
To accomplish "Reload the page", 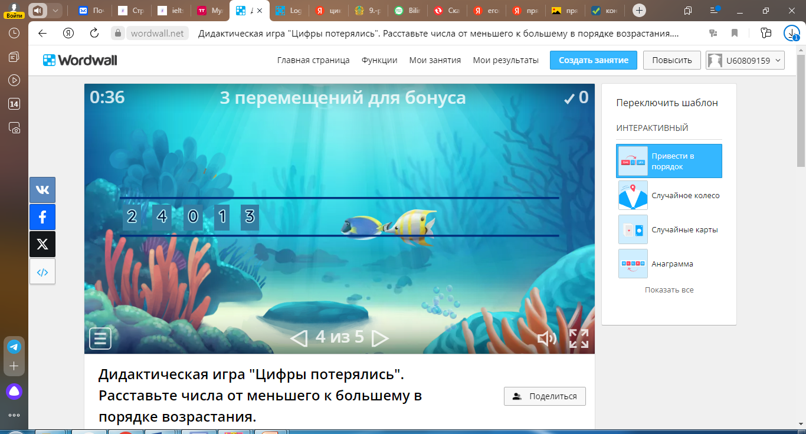I will (x=94, y=33).
